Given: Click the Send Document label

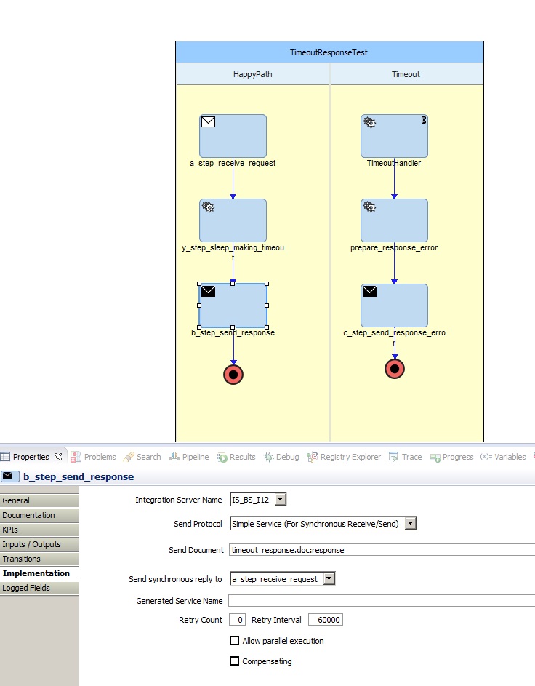Looking at the screenshot, I should coord(196,550).
